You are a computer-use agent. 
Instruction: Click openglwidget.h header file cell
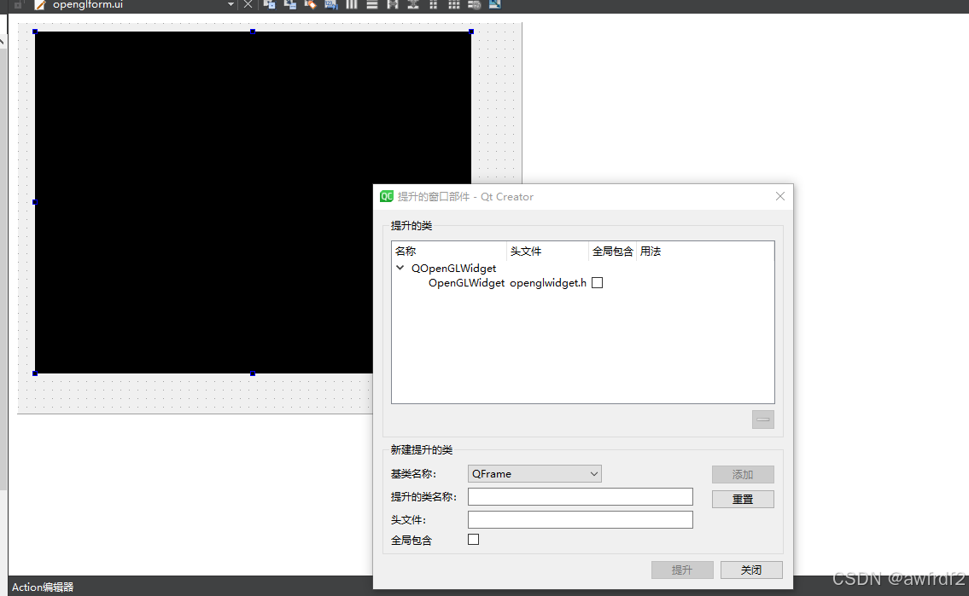[x=548, y=283]
